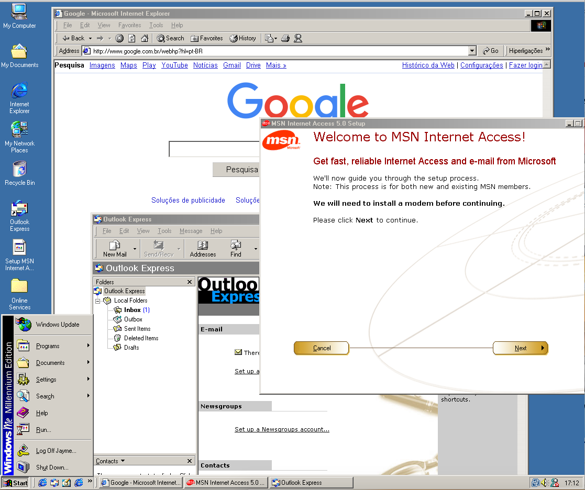Click the Home icon in Internet Explorer toolbar
This screenshot has width=585, height=490.
point(145,38)
